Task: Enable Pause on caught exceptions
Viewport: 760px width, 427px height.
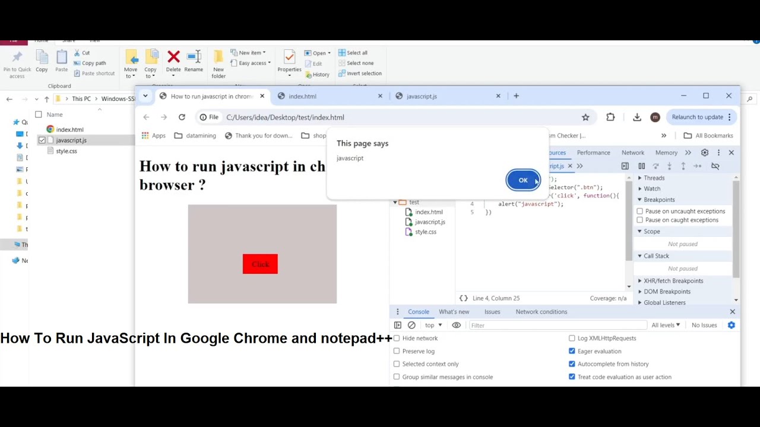Action: pos(639,220)
